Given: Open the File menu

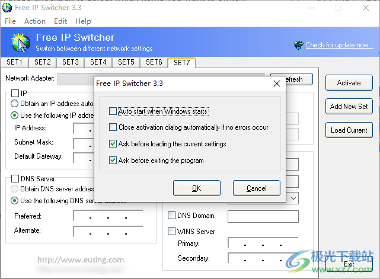Looking at the screenshot, I should [x=11, y=21].
